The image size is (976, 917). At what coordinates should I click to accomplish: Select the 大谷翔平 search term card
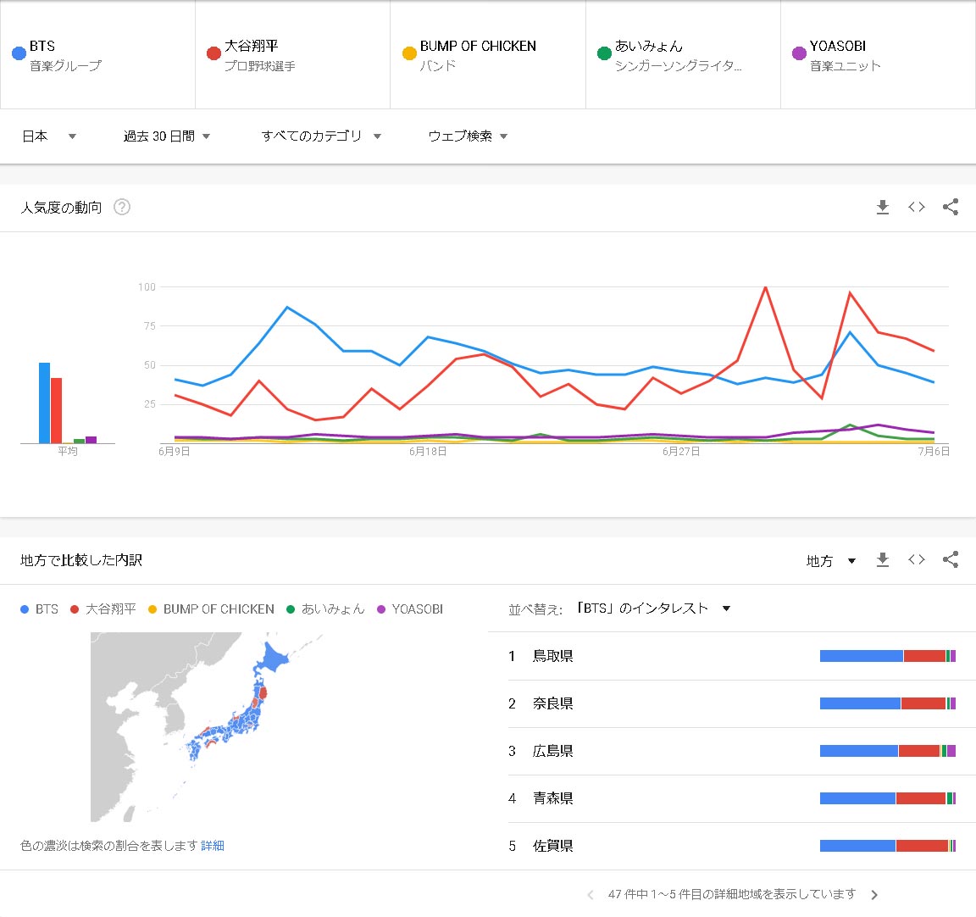pyautogui.click(x=292, y=55)
